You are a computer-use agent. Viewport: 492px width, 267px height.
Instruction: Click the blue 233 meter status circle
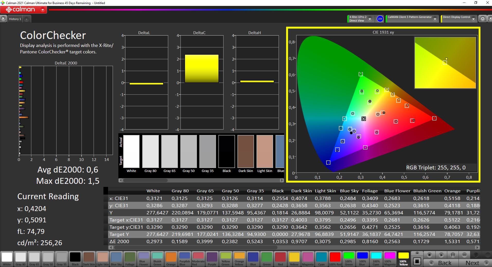point(380,19)
